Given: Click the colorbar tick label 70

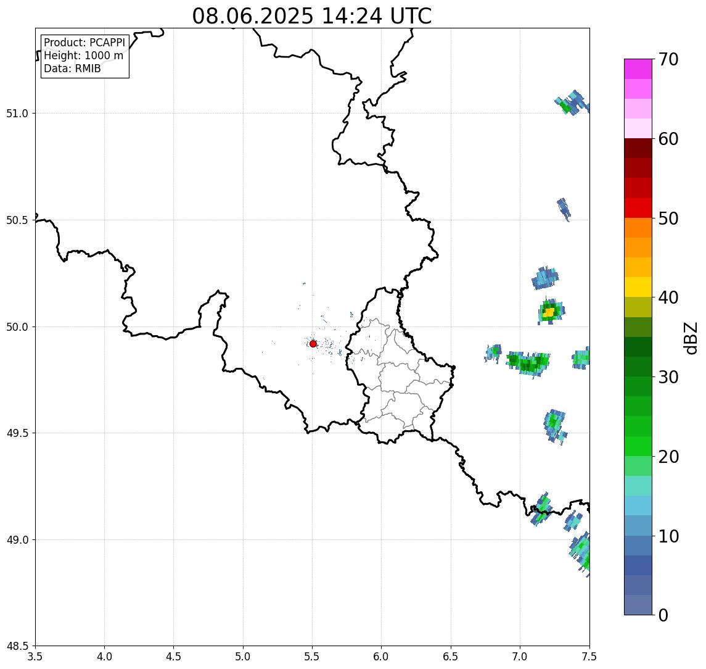Looking at the screenshot, I should coord(668,59).
